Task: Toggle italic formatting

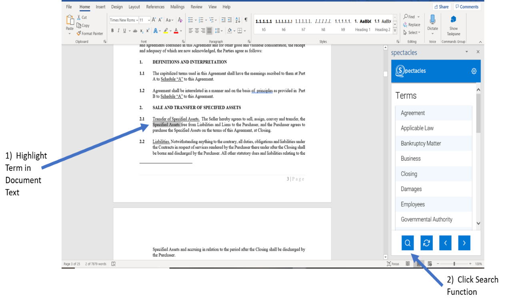Action: [118, 31]
